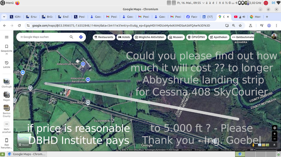Open the tab search dropdown arrow
281x157 pixels.
pos(4,17)
